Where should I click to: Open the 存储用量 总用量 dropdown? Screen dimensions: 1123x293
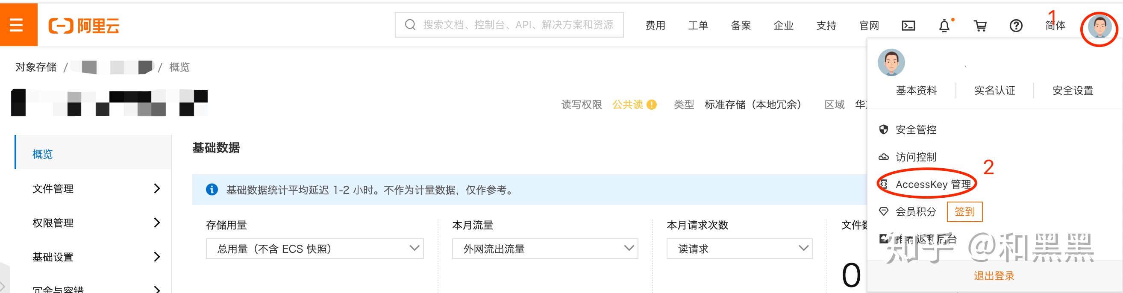pos(315,249)
